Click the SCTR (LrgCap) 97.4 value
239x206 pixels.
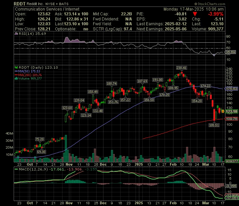pos(128,29)
